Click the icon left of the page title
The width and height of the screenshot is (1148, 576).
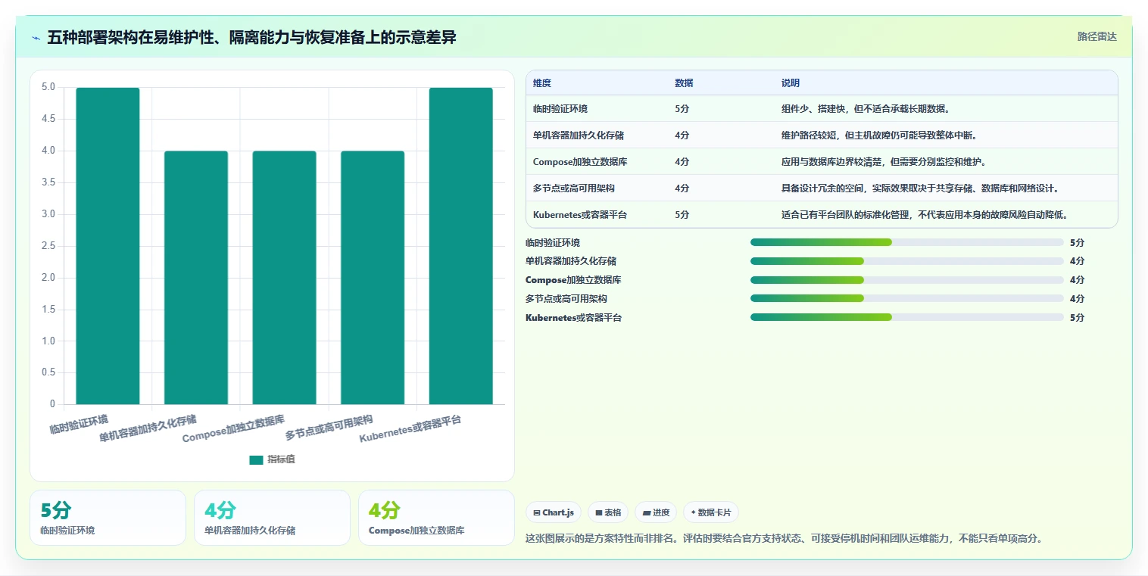click(36, 38)
